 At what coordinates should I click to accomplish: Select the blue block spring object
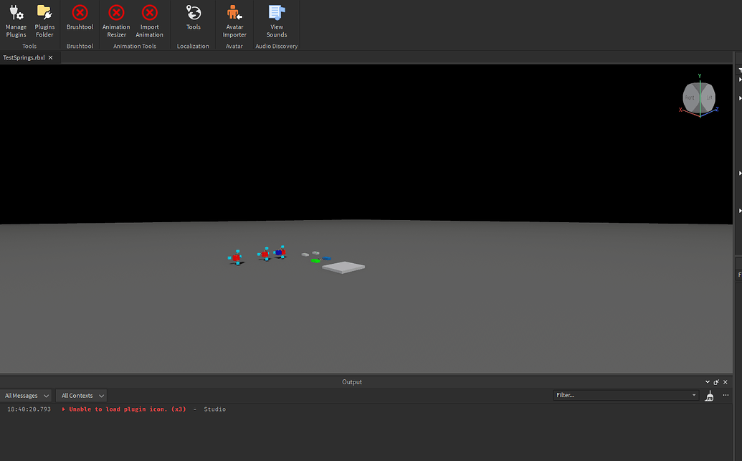(280, 252)
